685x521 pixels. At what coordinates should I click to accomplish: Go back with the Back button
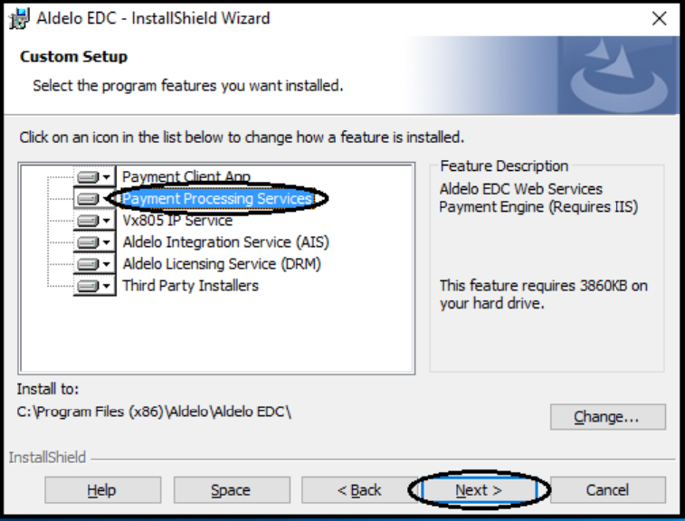359,490
